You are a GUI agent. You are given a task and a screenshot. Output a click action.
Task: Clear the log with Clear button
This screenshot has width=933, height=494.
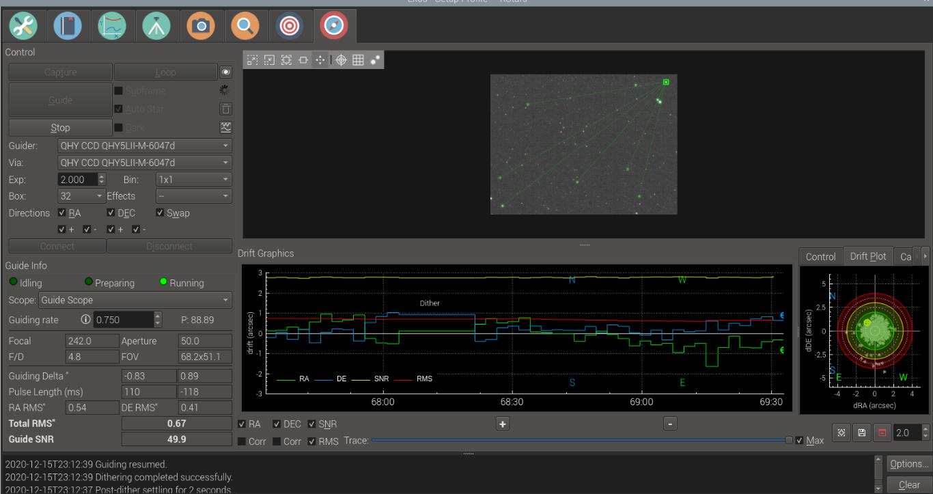(909, 484)
